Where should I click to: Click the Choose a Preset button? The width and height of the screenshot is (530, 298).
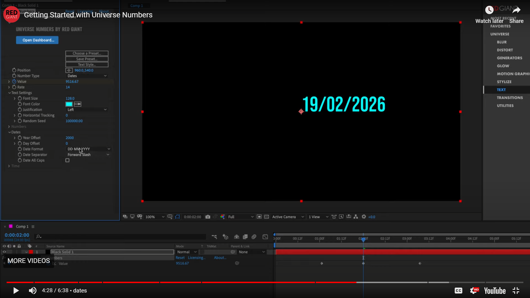pos(87,53)
